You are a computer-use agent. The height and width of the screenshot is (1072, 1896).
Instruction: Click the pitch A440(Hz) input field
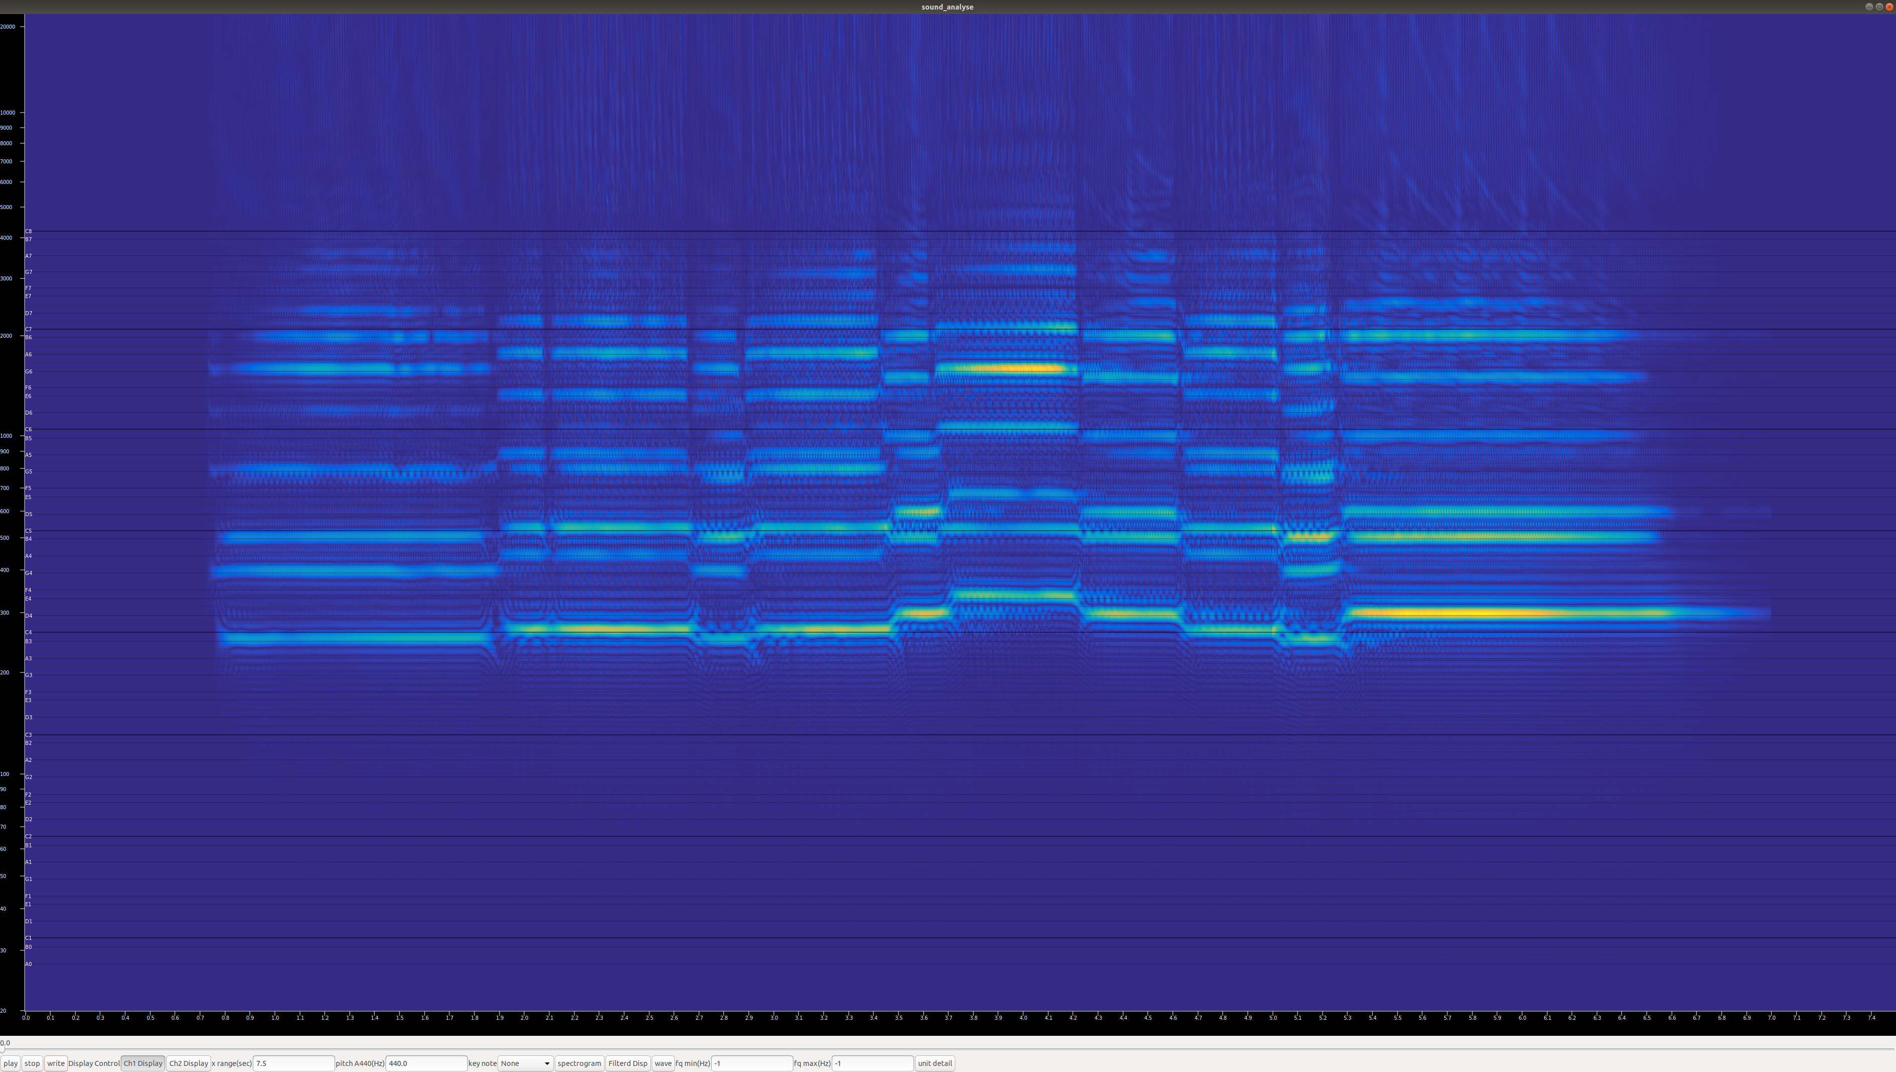click(x=426, y=1063)
